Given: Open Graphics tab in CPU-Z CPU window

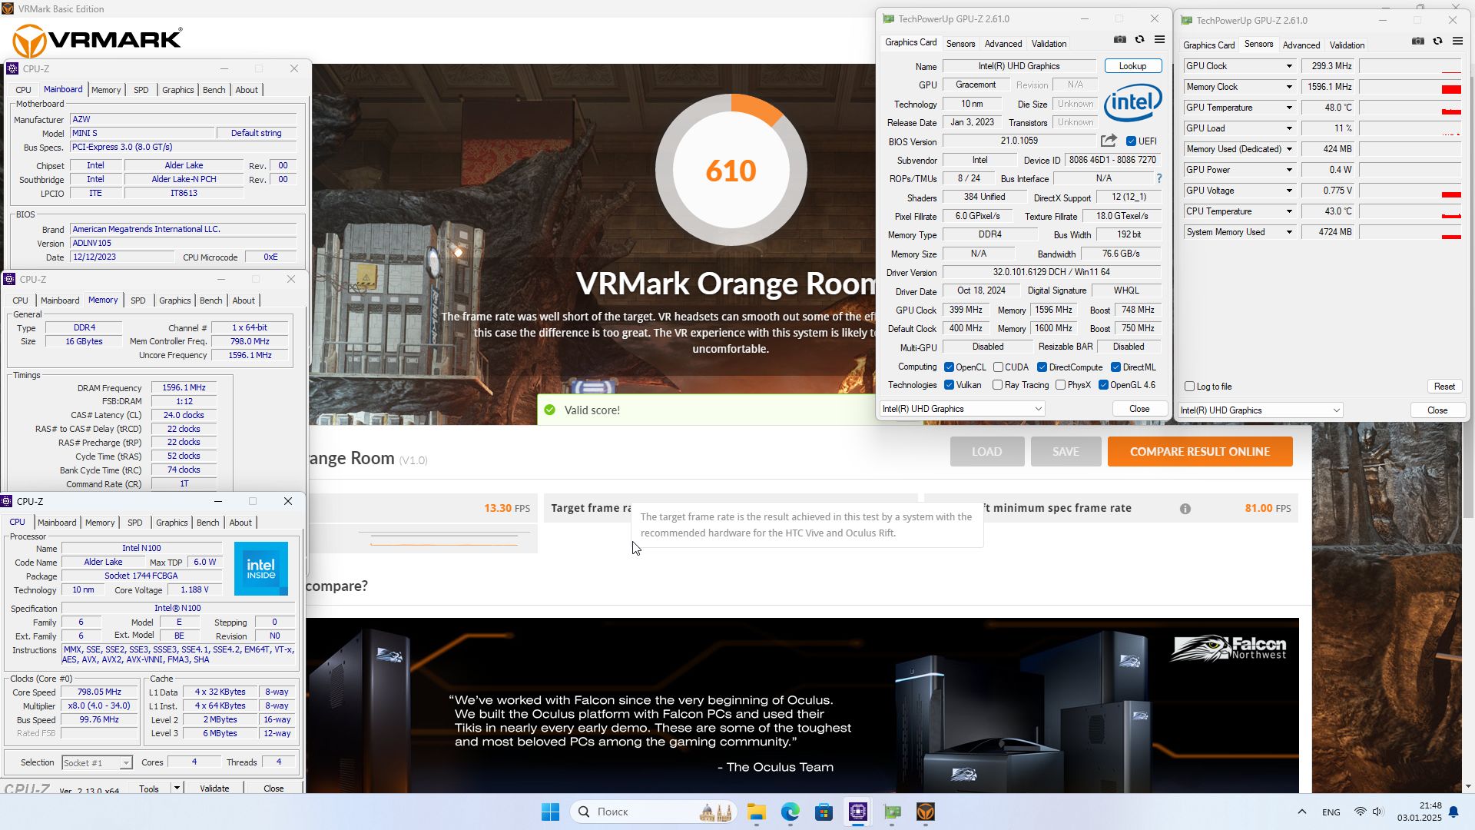Looking at the screenshot, I should [x=171, y=523].
